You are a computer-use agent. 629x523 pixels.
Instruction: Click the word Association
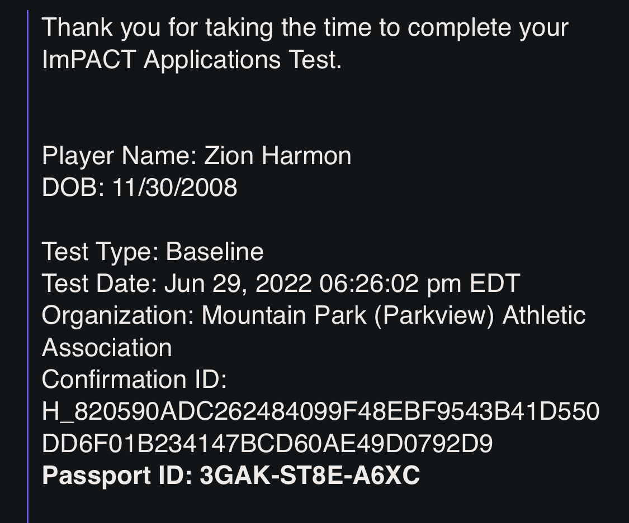[107, 348]
